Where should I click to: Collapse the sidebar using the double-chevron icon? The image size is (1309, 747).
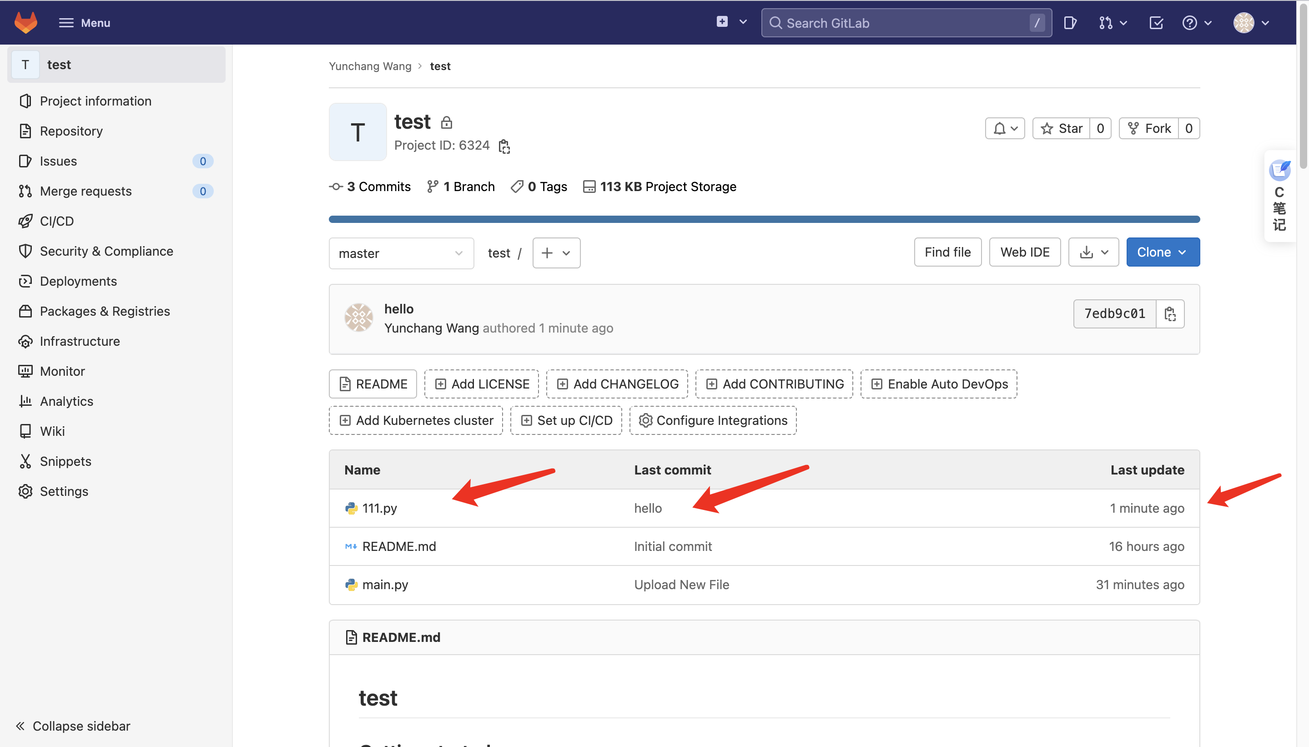[x=21, y=726]
